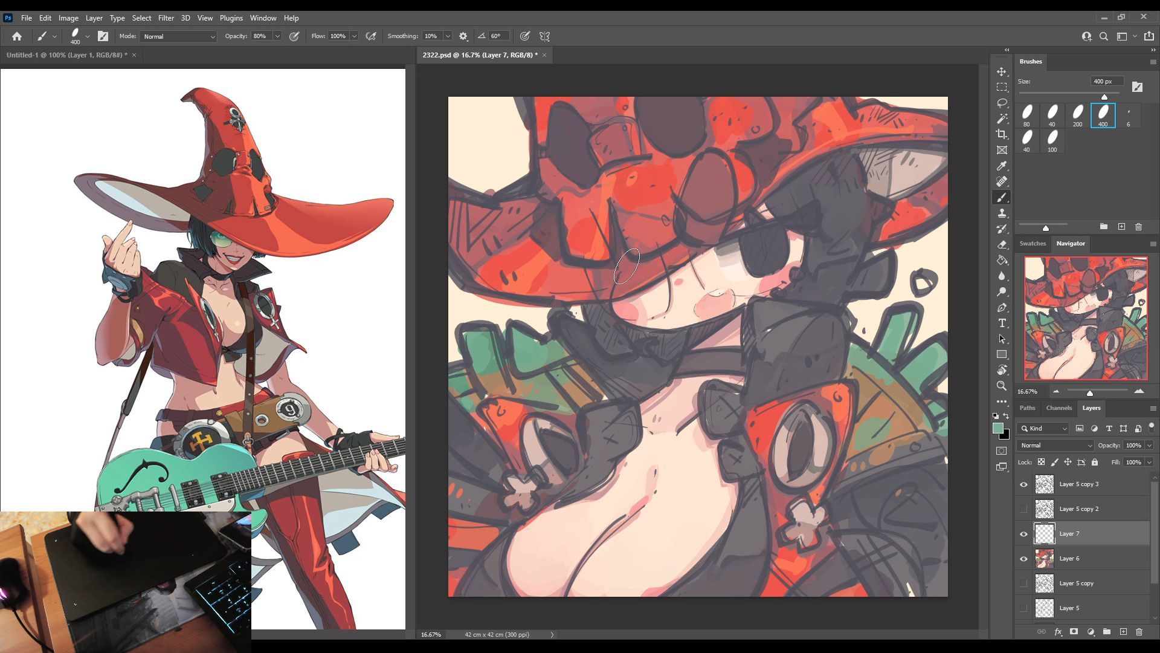Viewport: 1160px width, 653px height.
Task: Select the Type tool
Action: (1002, 323)
